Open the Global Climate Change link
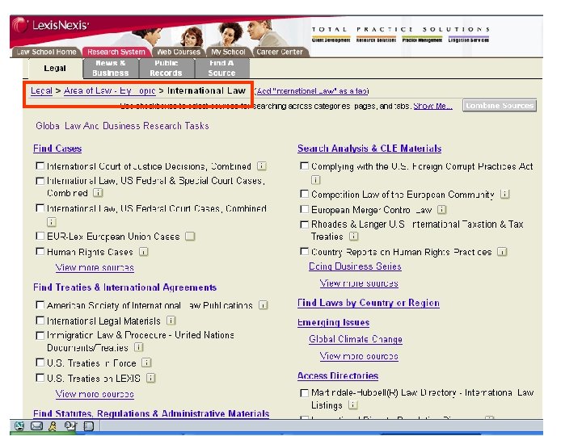 click(x=356, y=339)
